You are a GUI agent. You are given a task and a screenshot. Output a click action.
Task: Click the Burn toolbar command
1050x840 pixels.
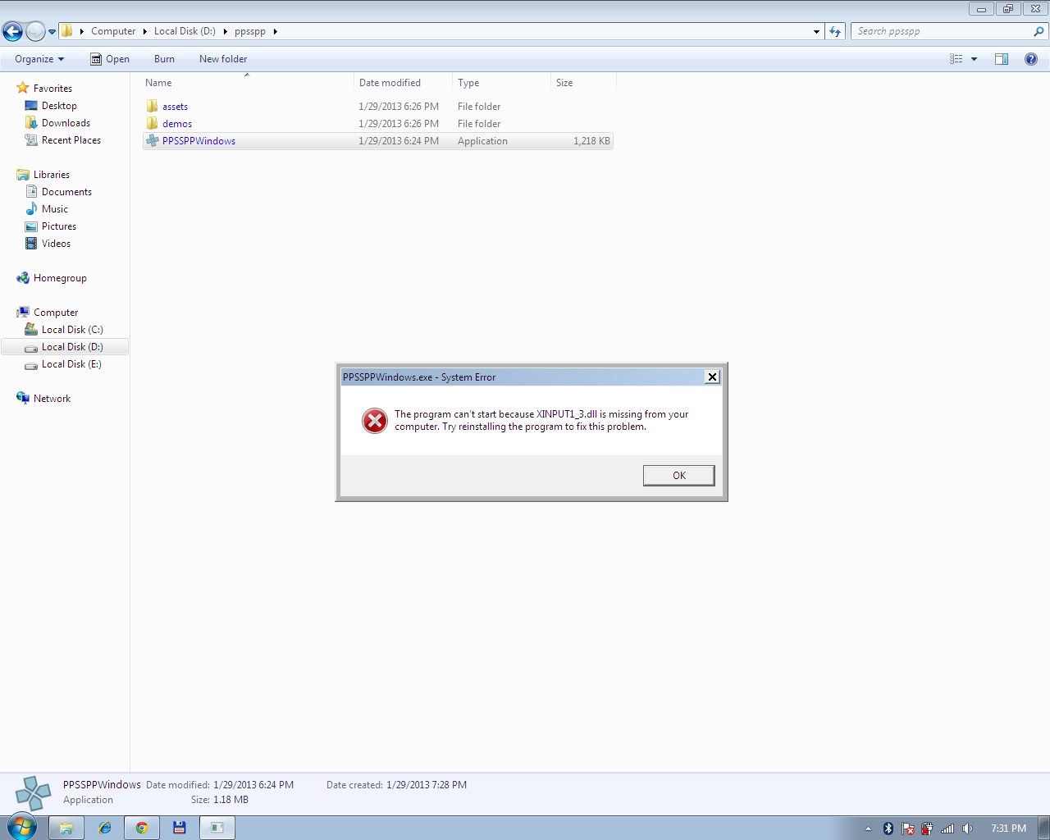point(164,59)
